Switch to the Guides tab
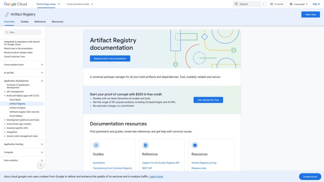 25,22
